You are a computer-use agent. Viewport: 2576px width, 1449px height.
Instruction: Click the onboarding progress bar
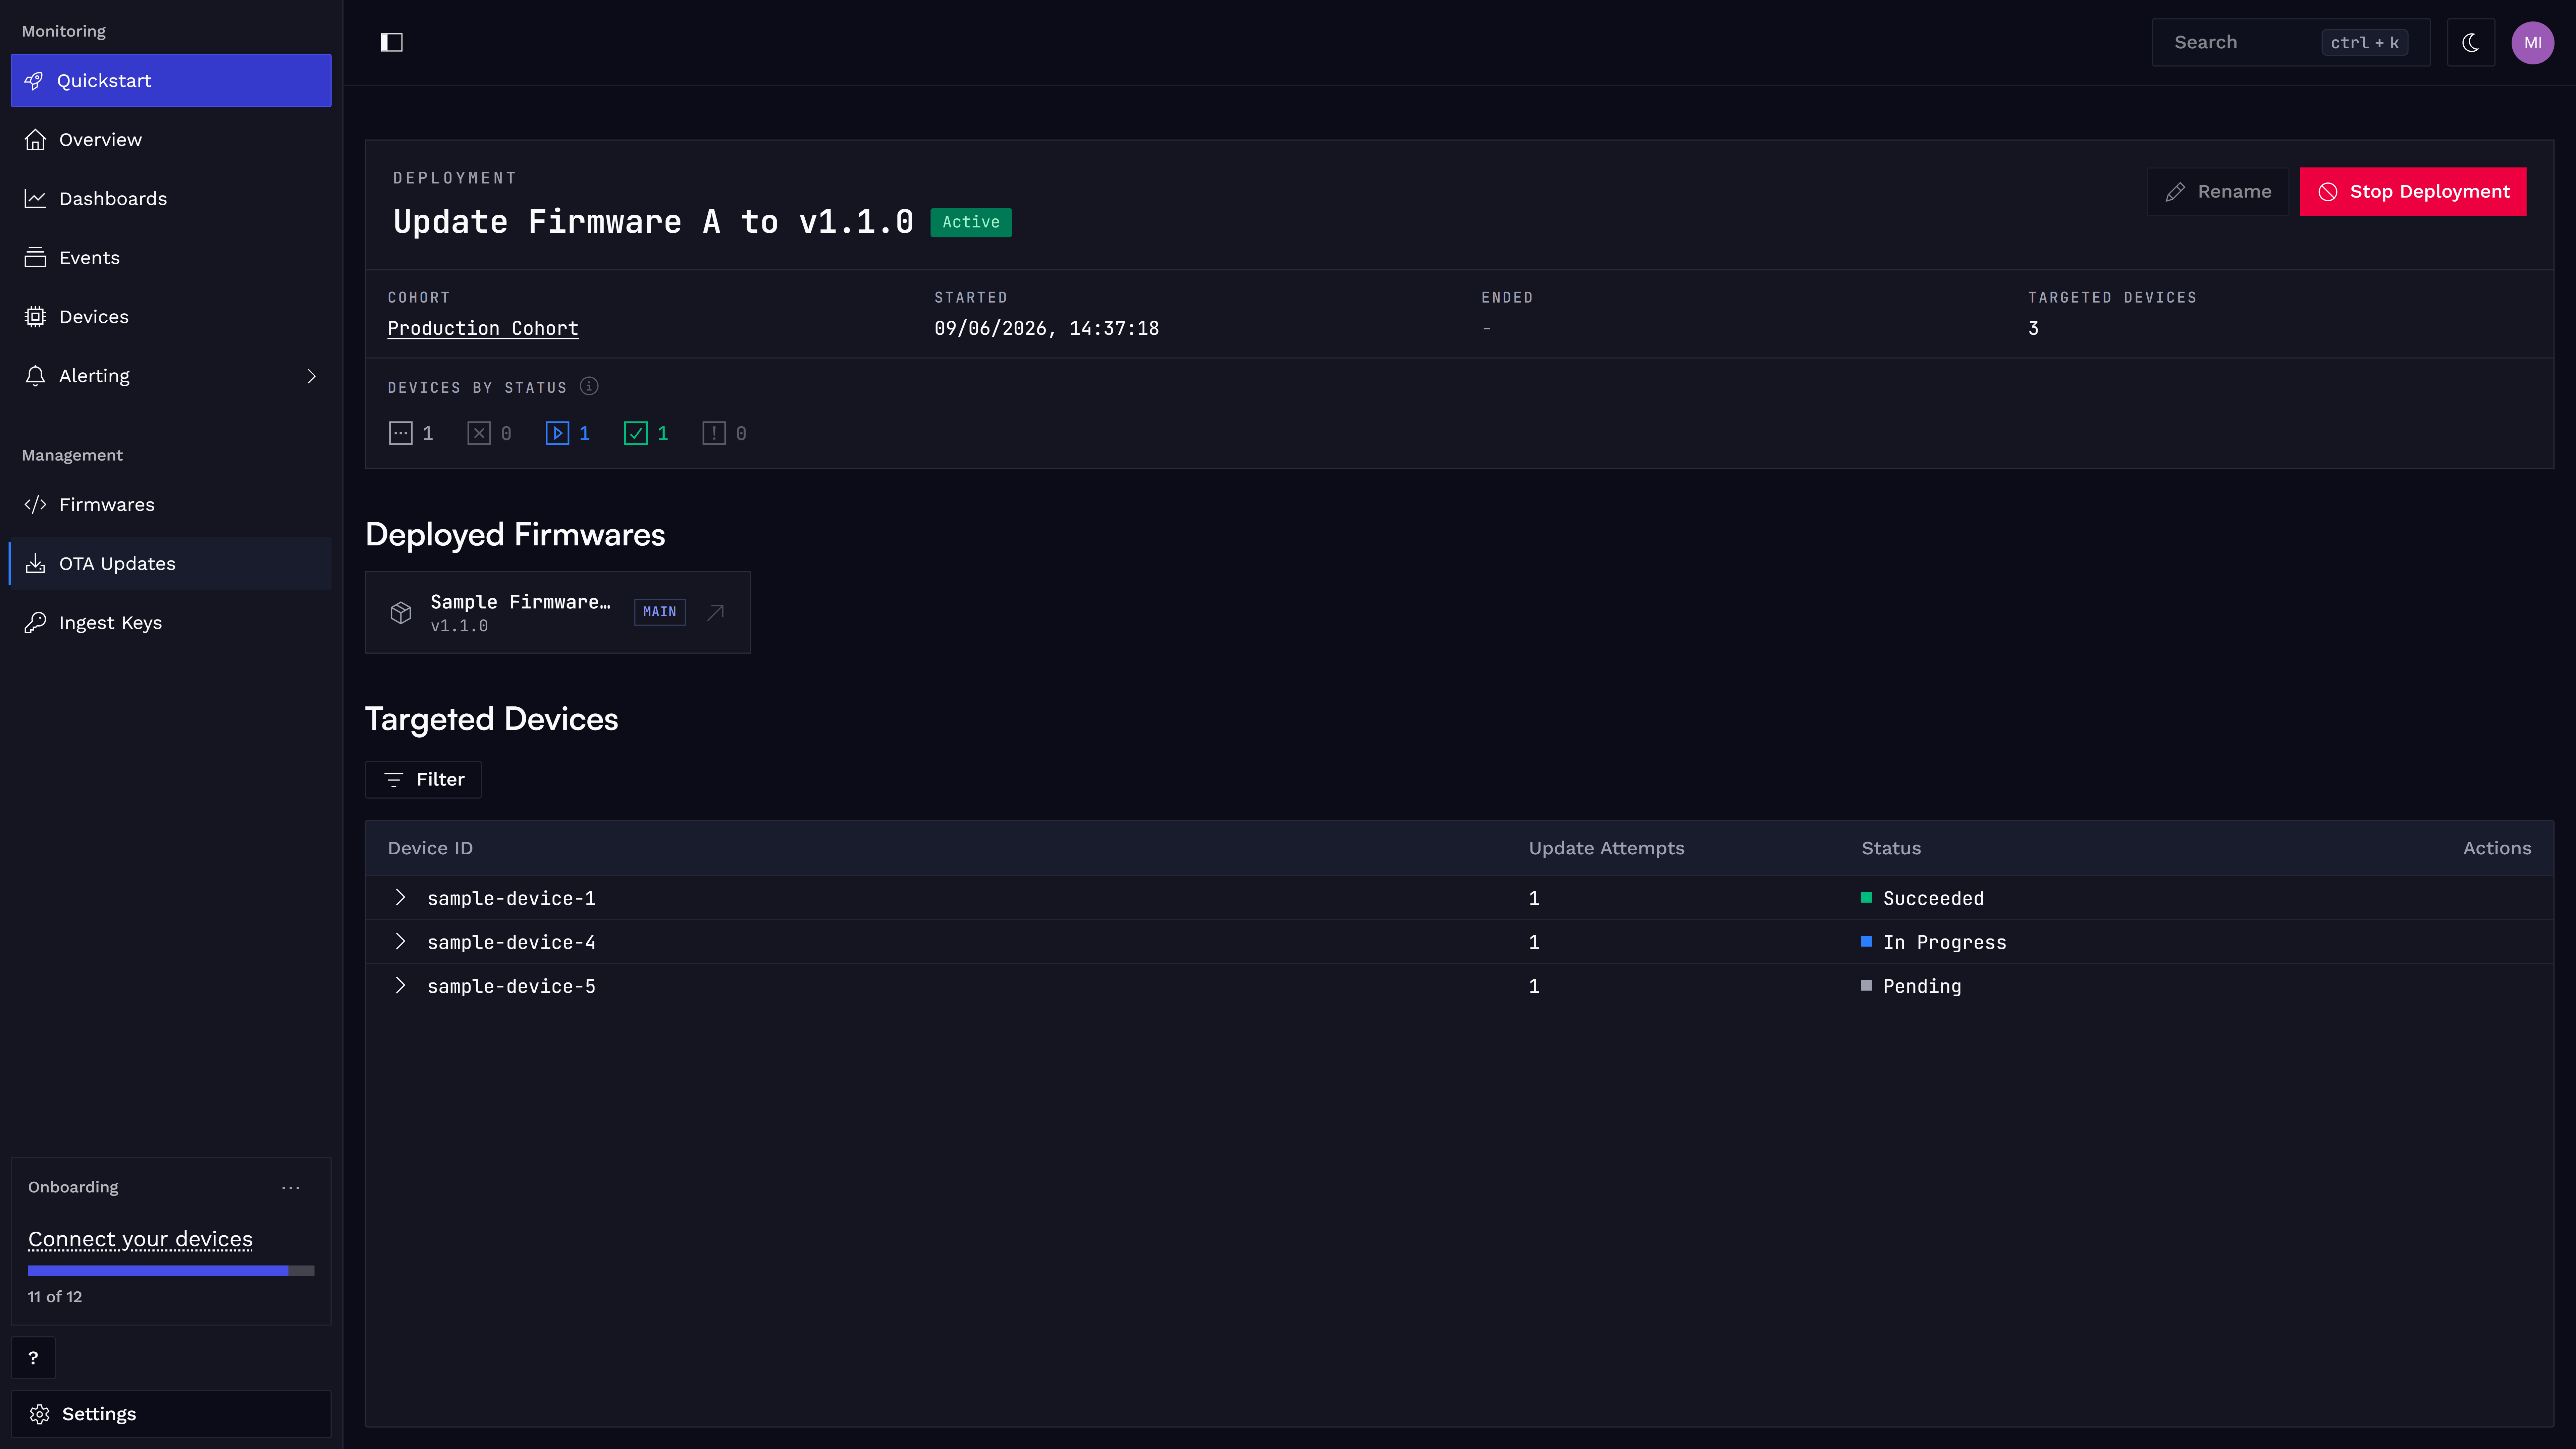171,1270
